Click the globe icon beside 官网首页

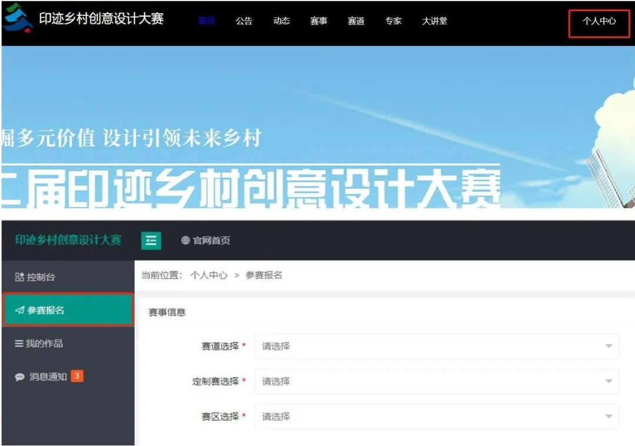coord(185,241)
